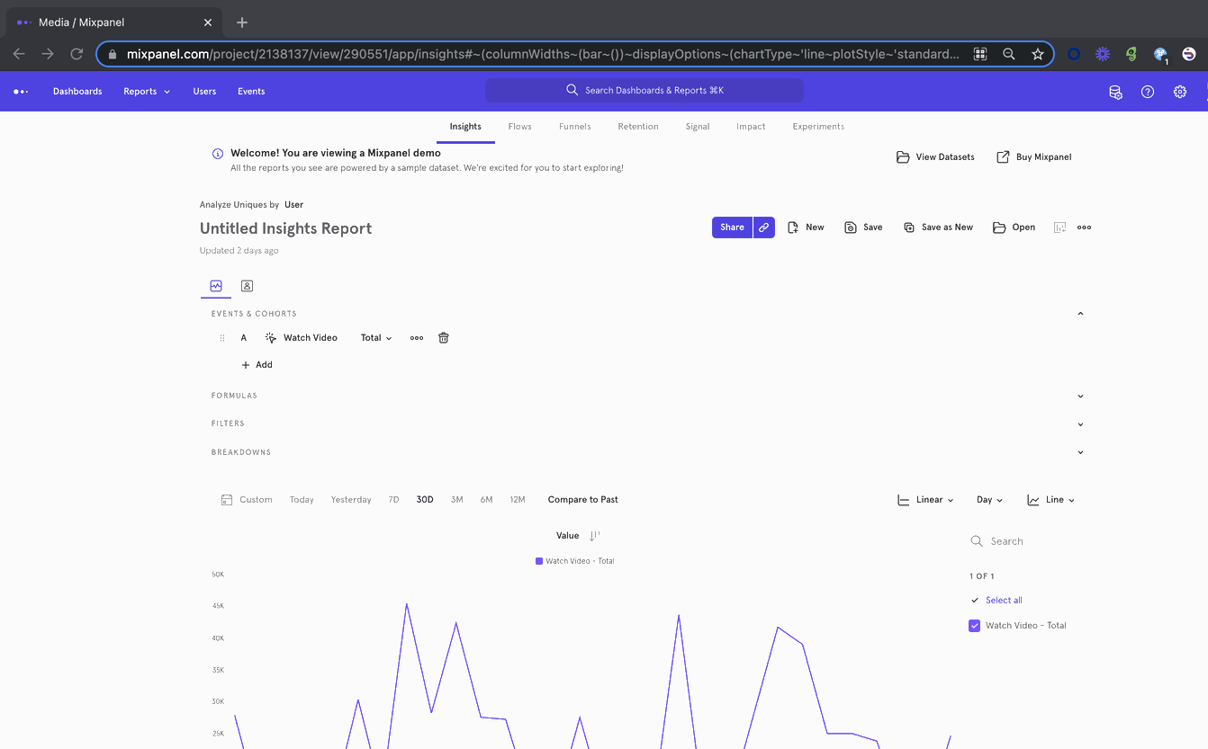Open more options beside Watch Video event
This screenshot has height=749, width=1208.
coord(416,338)
